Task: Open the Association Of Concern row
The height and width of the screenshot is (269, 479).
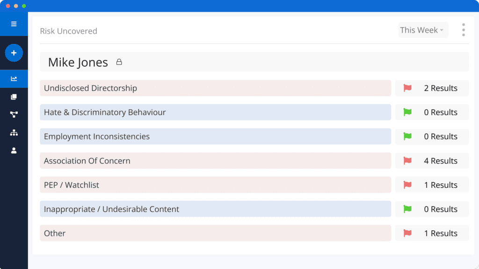Action: [215, 161]
